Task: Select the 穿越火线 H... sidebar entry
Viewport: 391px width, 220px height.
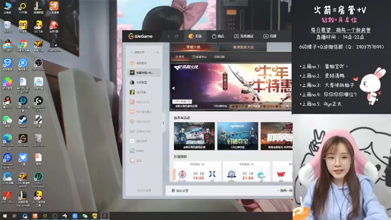Action: click(144, 72)
